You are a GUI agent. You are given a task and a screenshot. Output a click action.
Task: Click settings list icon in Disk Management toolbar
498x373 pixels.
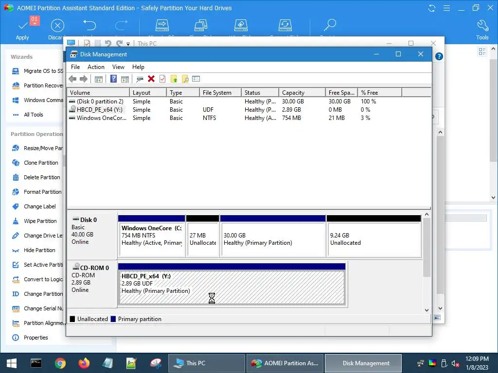pyautogui.click(x=196, y=79)
